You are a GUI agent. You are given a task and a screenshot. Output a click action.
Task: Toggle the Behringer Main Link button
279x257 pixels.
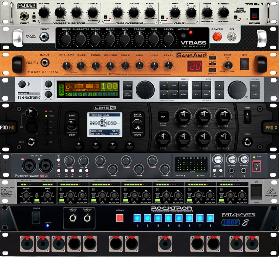(37, 200)
